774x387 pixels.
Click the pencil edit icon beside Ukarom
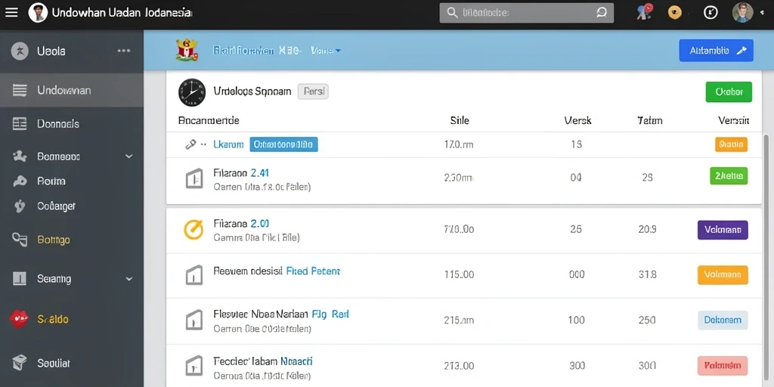190,144
